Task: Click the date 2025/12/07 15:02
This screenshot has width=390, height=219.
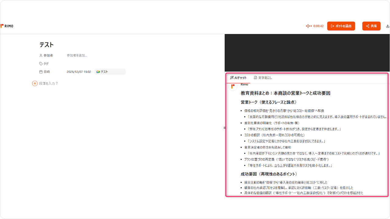Action: click(79, 72)
